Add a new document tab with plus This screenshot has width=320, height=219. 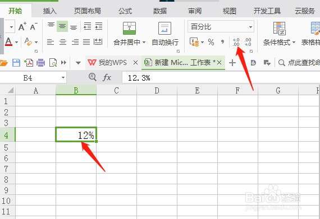232,63
